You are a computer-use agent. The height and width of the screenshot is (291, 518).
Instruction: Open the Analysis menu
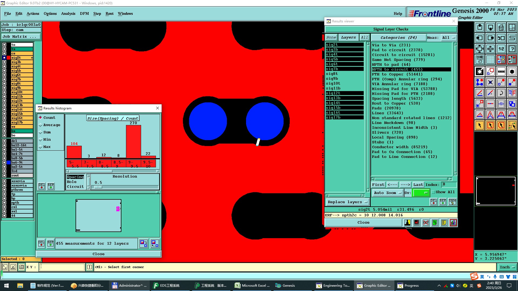click(x=68, y=14)
